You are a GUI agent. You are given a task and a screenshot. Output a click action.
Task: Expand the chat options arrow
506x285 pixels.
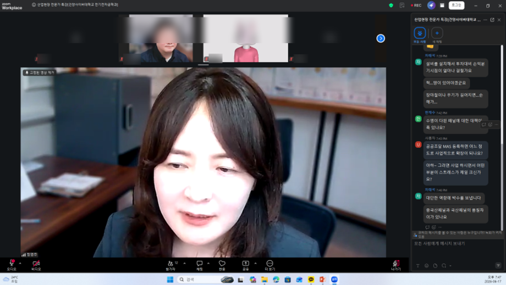208,264
